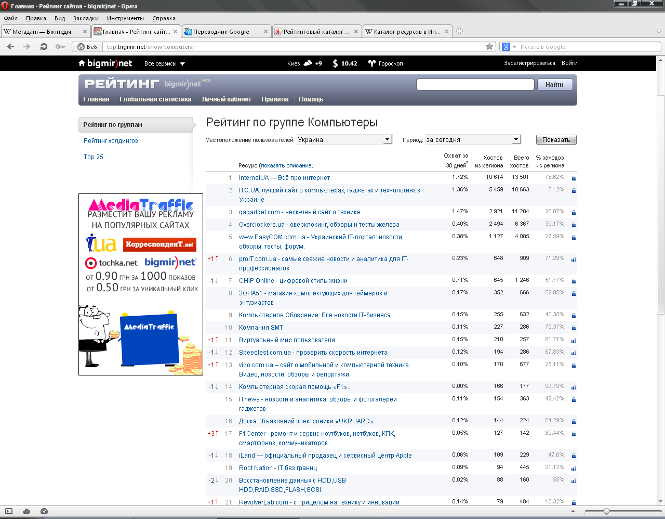Open the search engine selector arrow
The width and height of the screenshot is (665, 519).
click(514, 47)
